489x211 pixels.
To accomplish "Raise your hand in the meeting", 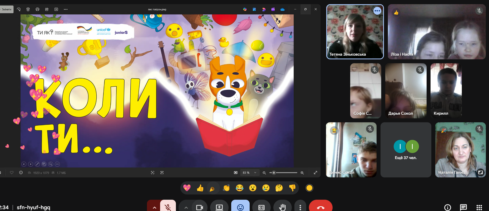I will click(x=282, y=207).
